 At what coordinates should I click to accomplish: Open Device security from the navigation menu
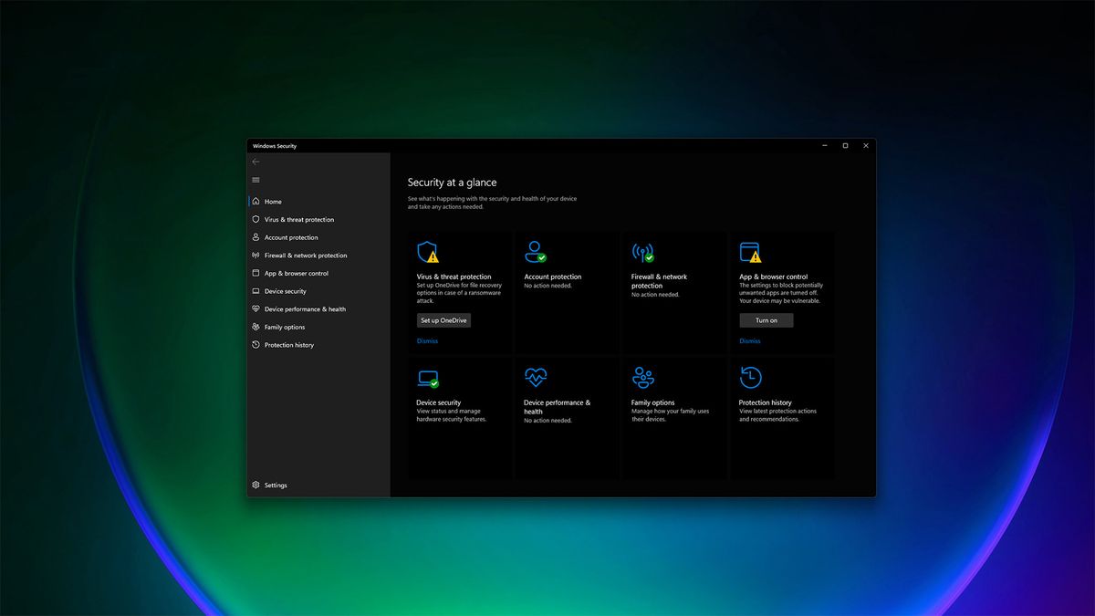tap(284, 290)
